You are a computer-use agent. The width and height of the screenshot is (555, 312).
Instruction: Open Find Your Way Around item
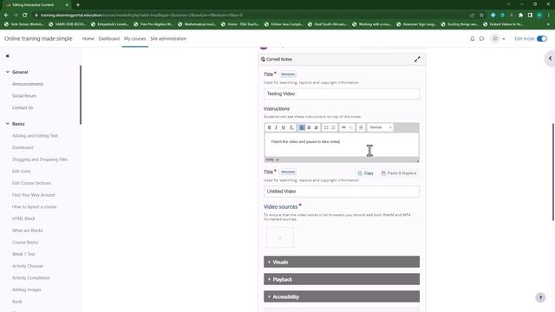tap(34, 195)
